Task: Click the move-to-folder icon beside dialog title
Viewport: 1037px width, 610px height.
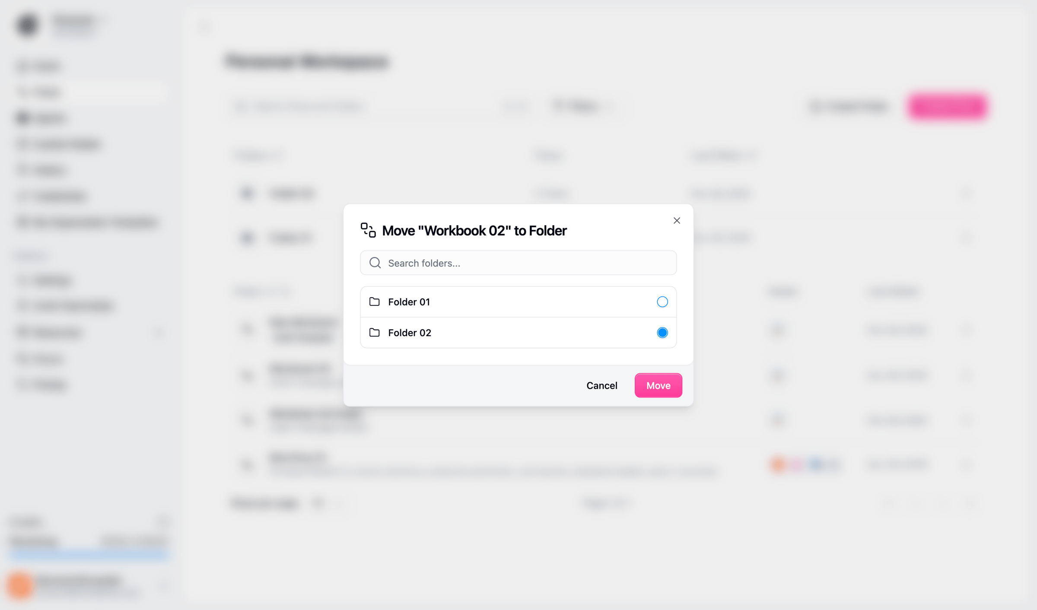Action: click(x=368, y=230)
